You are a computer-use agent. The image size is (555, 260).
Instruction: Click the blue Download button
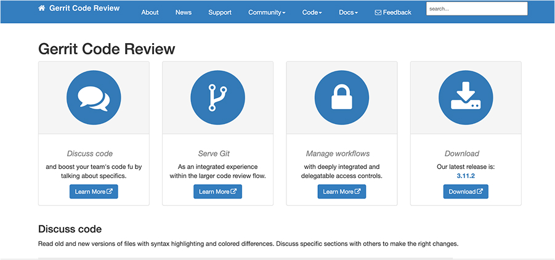tap(466, 192)
